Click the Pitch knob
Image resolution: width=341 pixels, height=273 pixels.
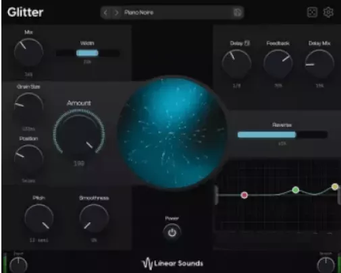coord(39,218)
